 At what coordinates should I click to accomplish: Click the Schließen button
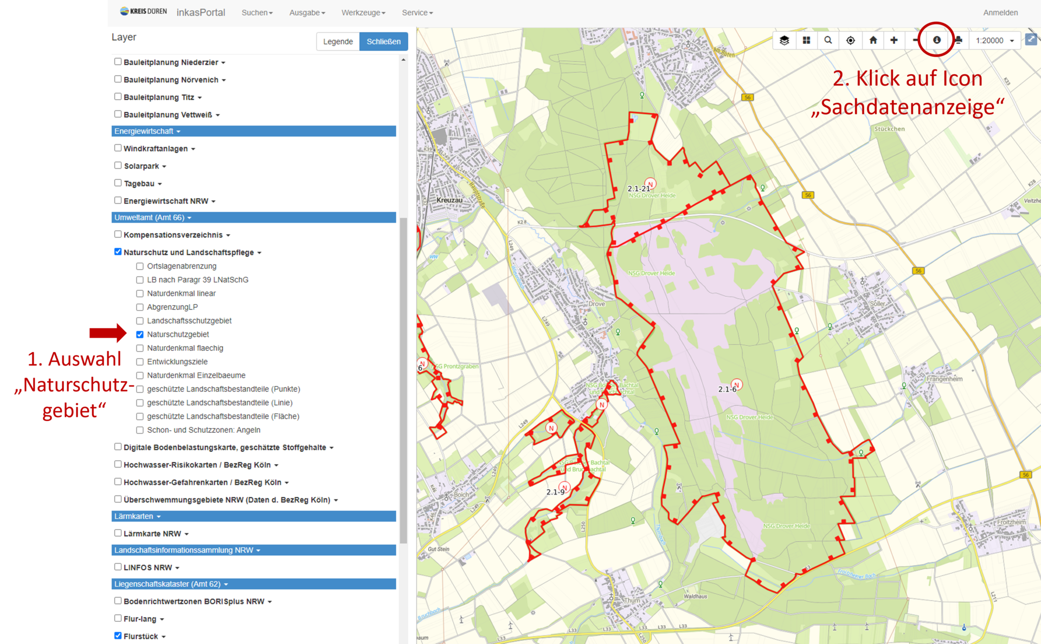pyautogui.click(x=383, y=41)
